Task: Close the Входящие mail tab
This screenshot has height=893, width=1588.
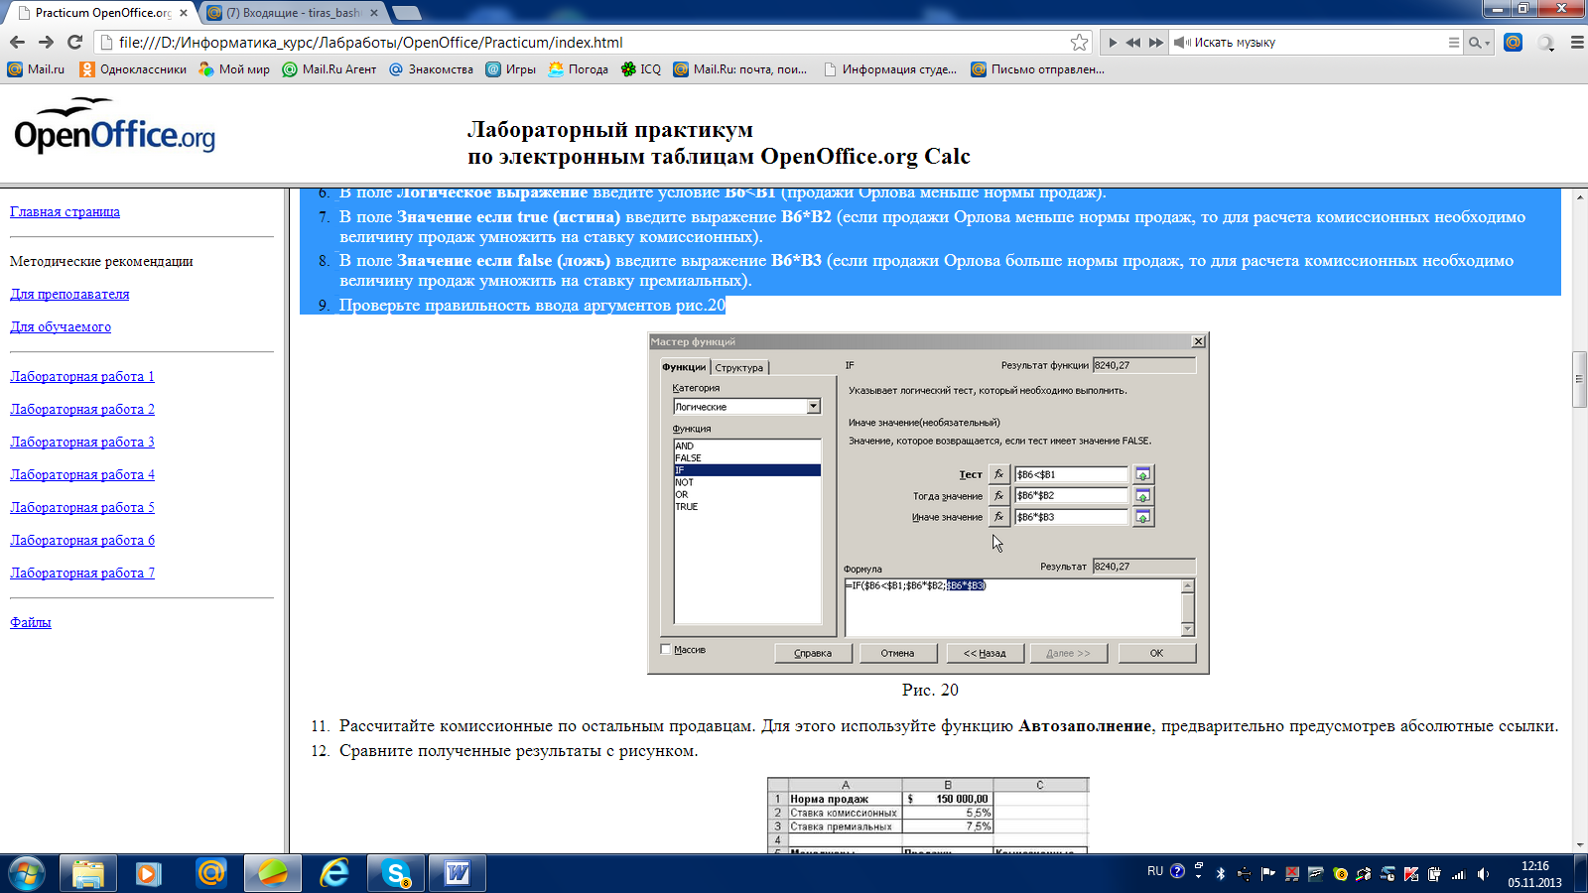Action: click(374, 13)
